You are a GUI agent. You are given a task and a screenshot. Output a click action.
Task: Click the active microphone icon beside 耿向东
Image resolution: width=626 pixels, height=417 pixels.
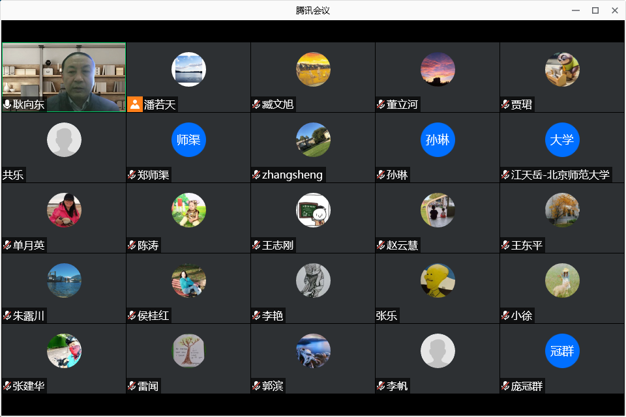(7, 104)
